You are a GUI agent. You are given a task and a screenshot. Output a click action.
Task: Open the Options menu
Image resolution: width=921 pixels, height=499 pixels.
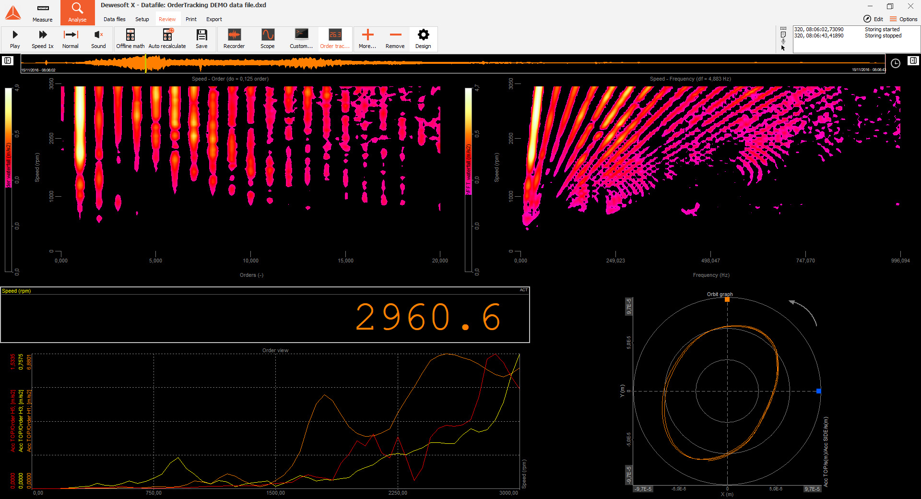coord(904,19)
